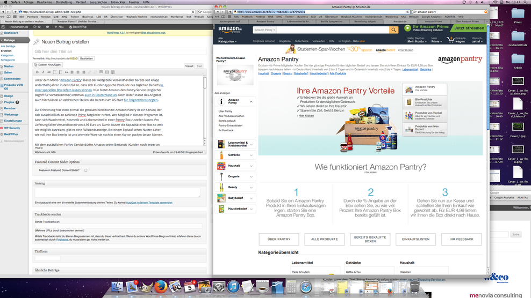
Task: Align text right in WordPress editor
Action: (84, 72)
